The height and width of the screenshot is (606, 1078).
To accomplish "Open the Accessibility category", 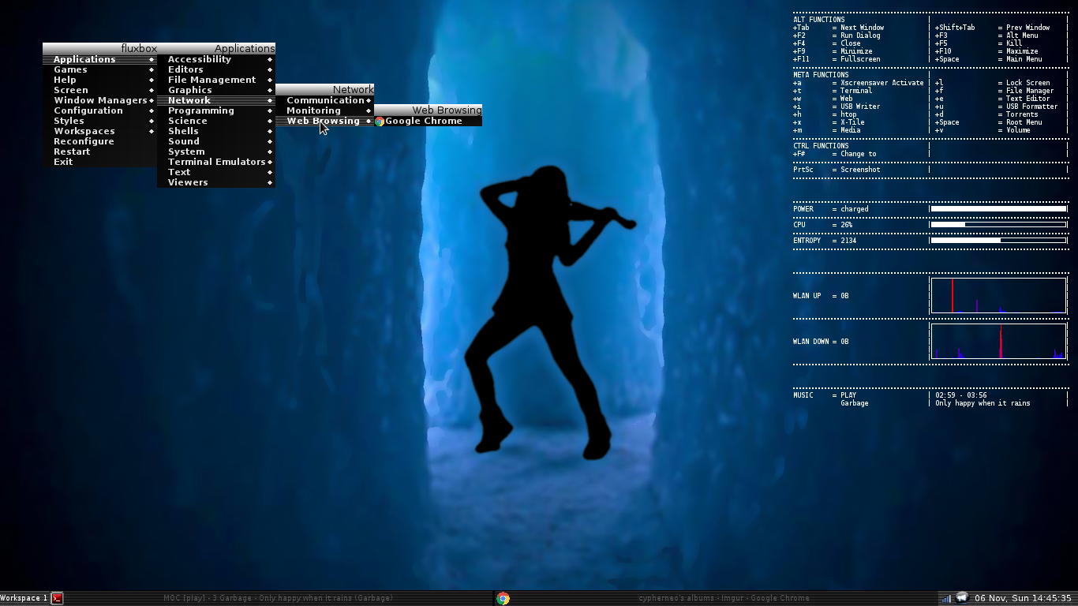I will click(x=216, y=60).
